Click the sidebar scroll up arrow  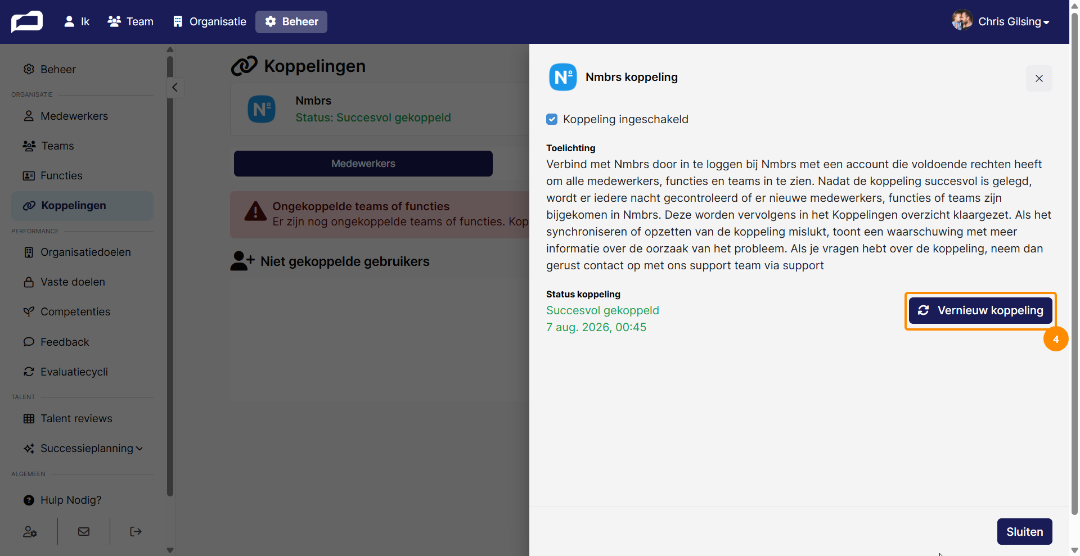(170, 49)
